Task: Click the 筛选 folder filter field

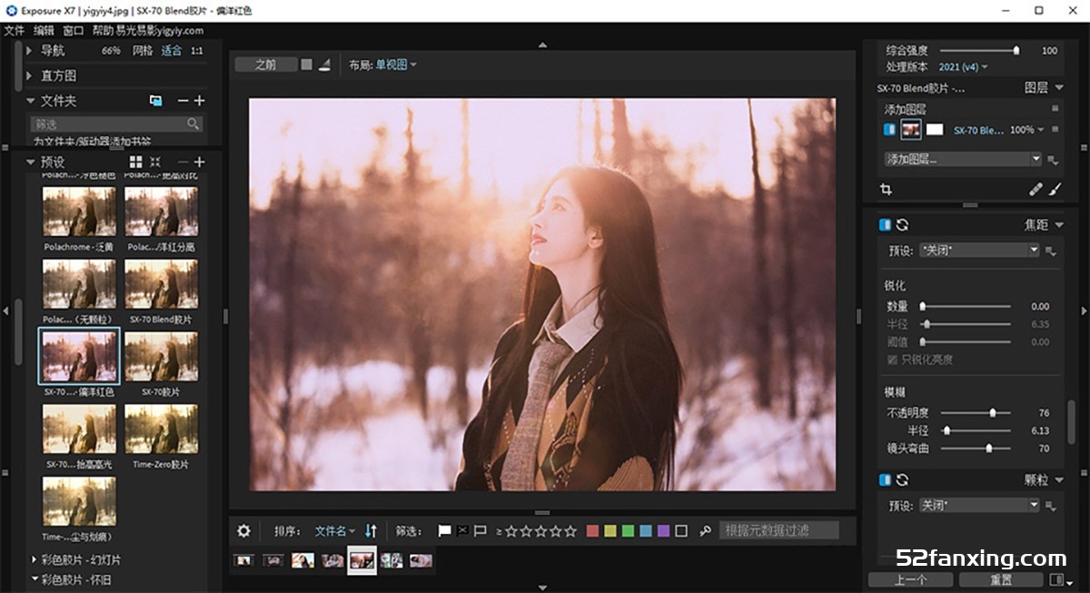Action: tap(115, 124)
